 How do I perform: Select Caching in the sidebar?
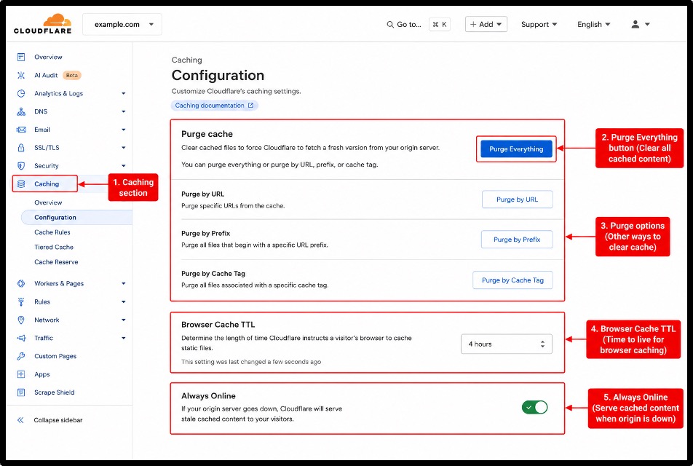tap(45, 184)
